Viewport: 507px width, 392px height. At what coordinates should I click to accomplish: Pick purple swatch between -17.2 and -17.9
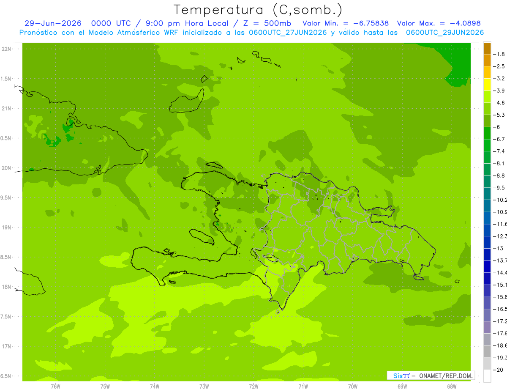tap(487, 327)
